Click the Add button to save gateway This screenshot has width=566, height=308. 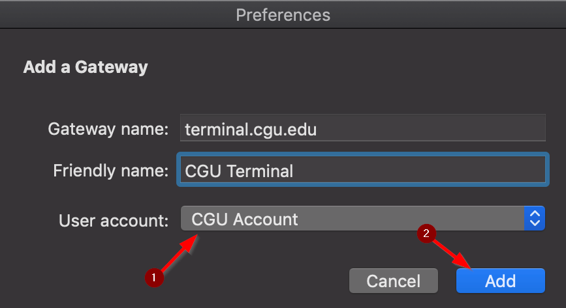pos(500,281)
